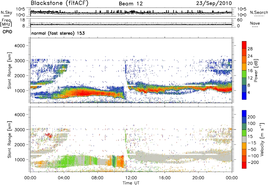Click the 'Nave' legend label
Image resolution: width=268 pixels, height=185 pixels.
(255, 23)
